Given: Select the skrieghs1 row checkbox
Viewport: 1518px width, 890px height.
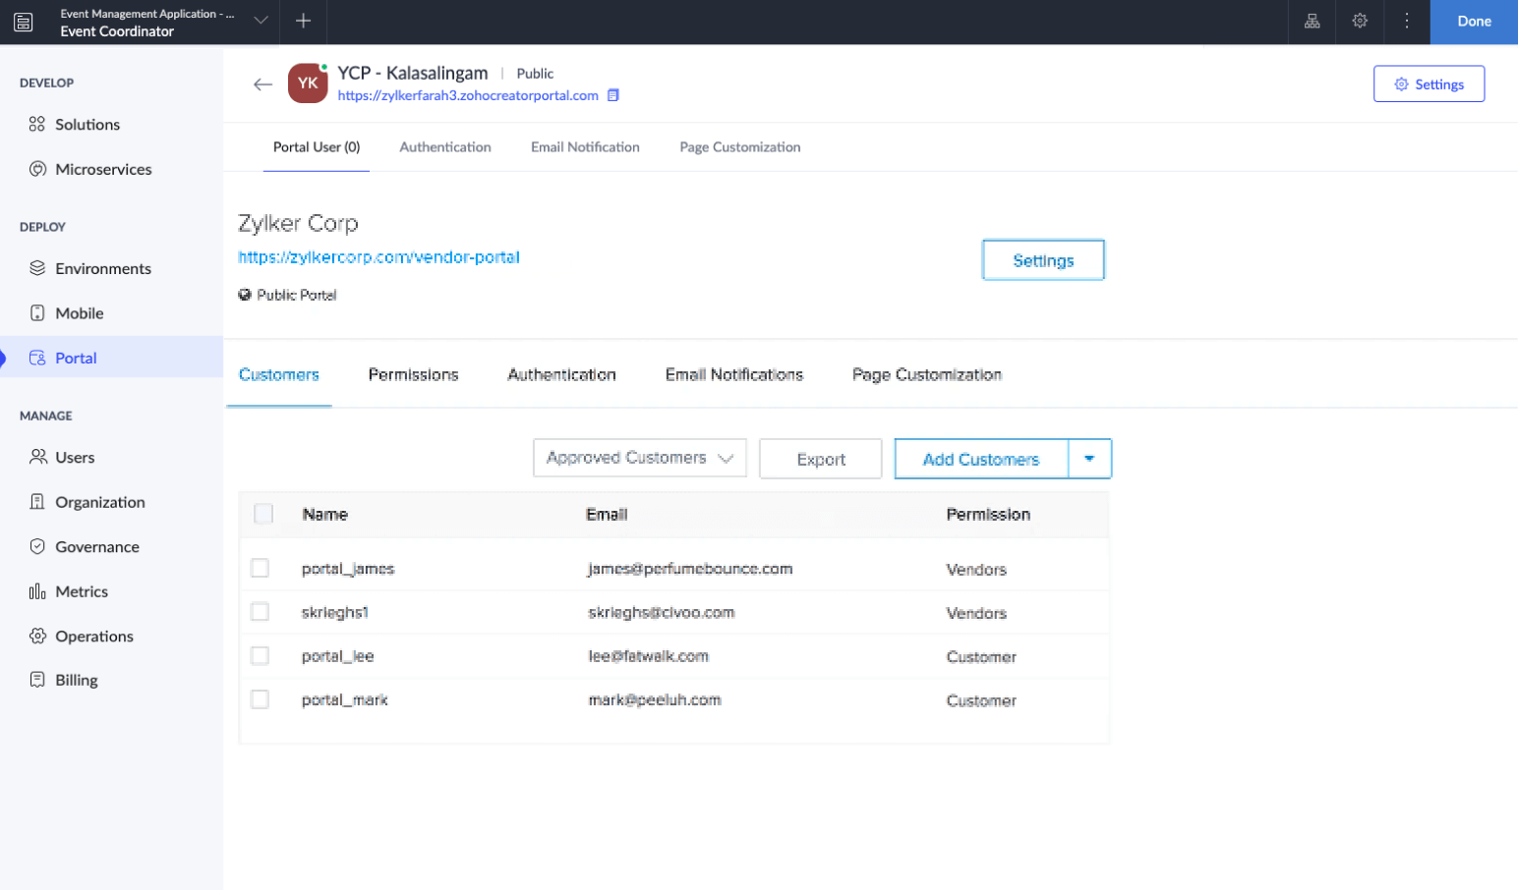Looking at the screenshot, I should (x=261, y=612).
